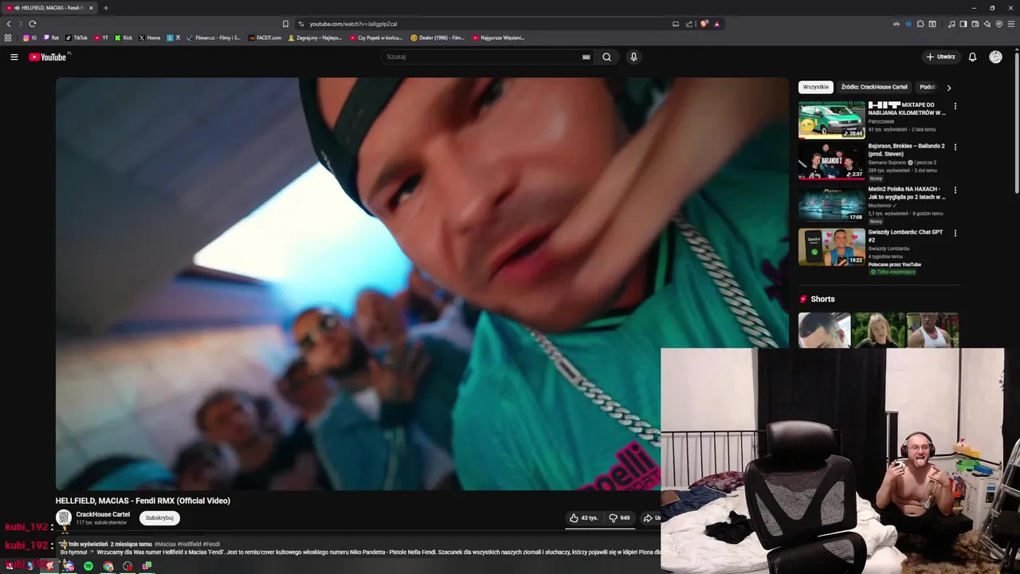Open first Shorts thumbnail
1020x574 pixels.
pos(824,330)
